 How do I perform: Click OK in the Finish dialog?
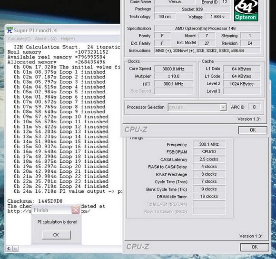pyautogui.click(x=56, y=235)
